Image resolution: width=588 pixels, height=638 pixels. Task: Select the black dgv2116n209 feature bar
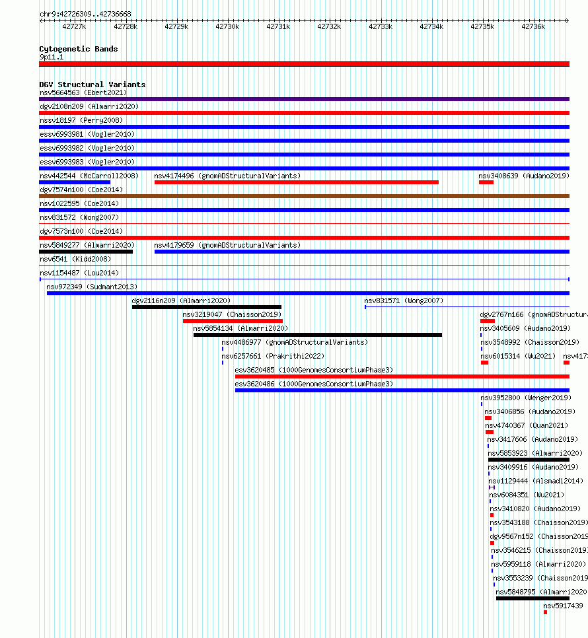207,307
